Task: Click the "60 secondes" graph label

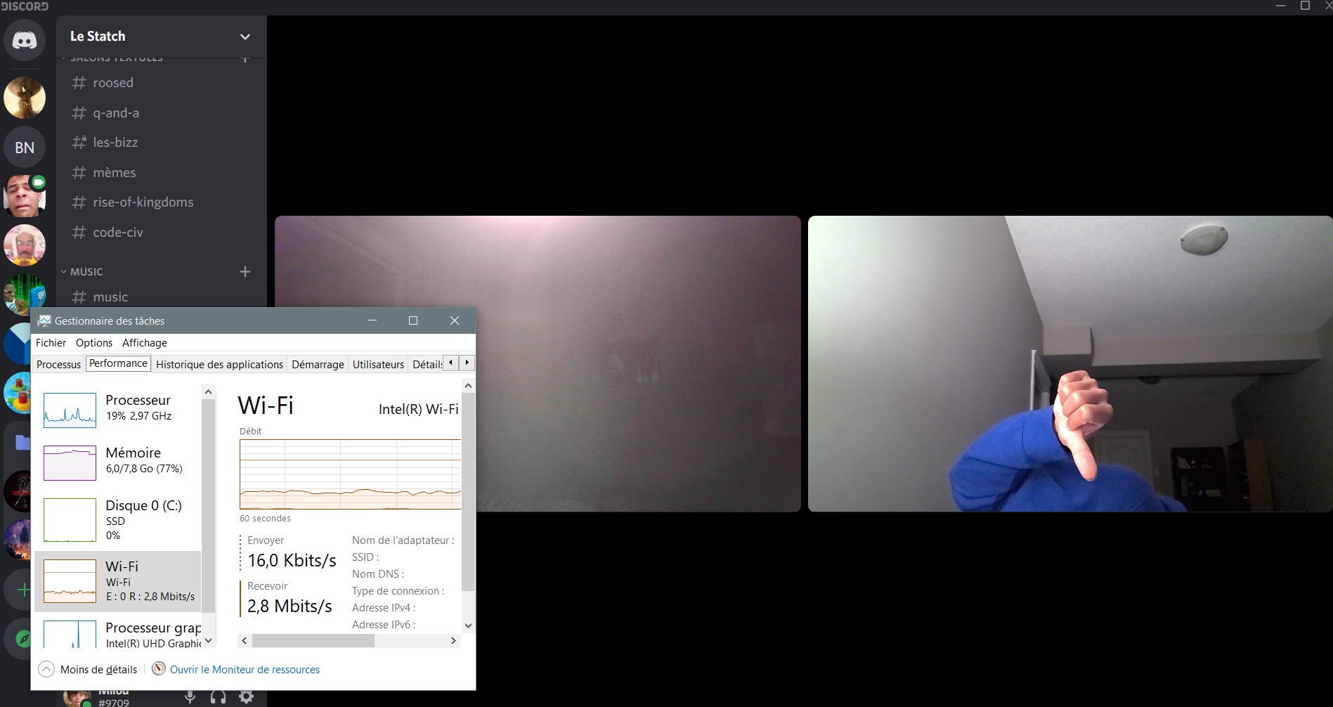Action: pos(265,519)
